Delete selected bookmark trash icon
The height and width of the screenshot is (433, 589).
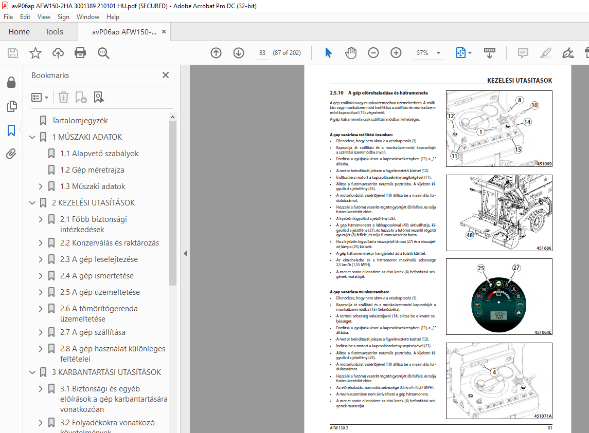[63, 98]
